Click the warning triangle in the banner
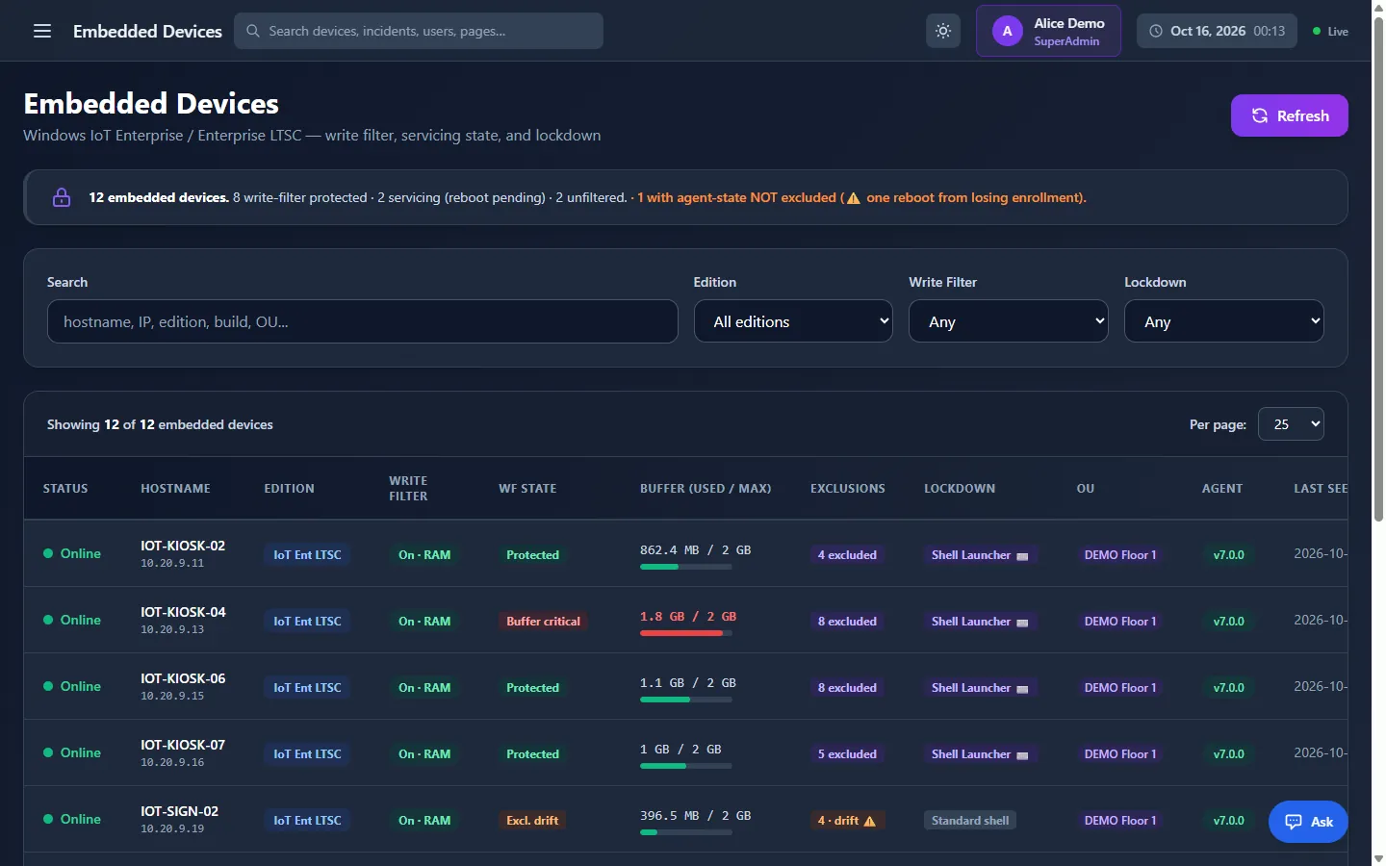This screenshot has width=1386, height=866. click(x=853, y=198)
